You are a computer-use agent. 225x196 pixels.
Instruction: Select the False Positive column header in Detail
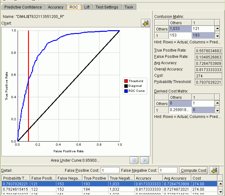click(x=43, y=178)
